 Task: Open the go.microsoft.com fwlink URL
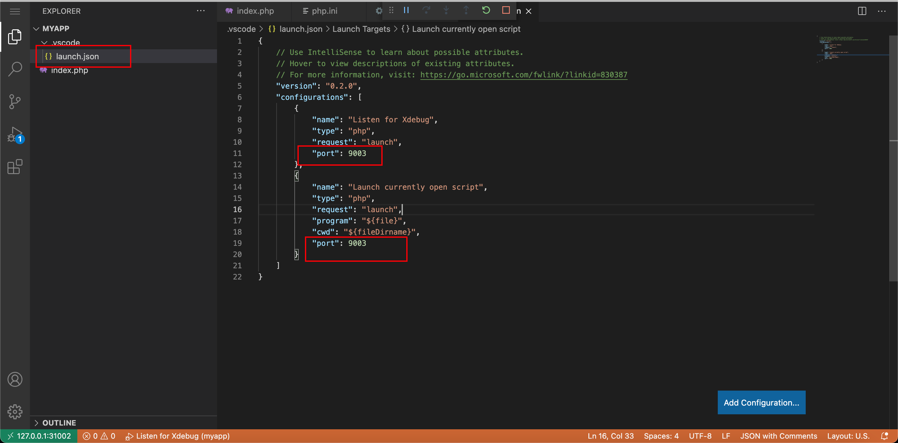pos(524,75)
